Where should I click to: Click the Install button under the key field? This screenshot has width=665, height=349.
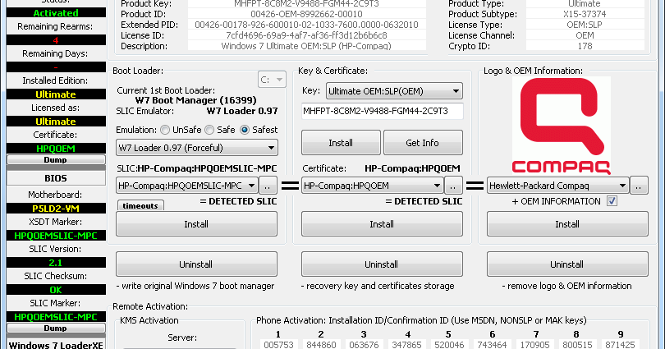coord(341,143)
